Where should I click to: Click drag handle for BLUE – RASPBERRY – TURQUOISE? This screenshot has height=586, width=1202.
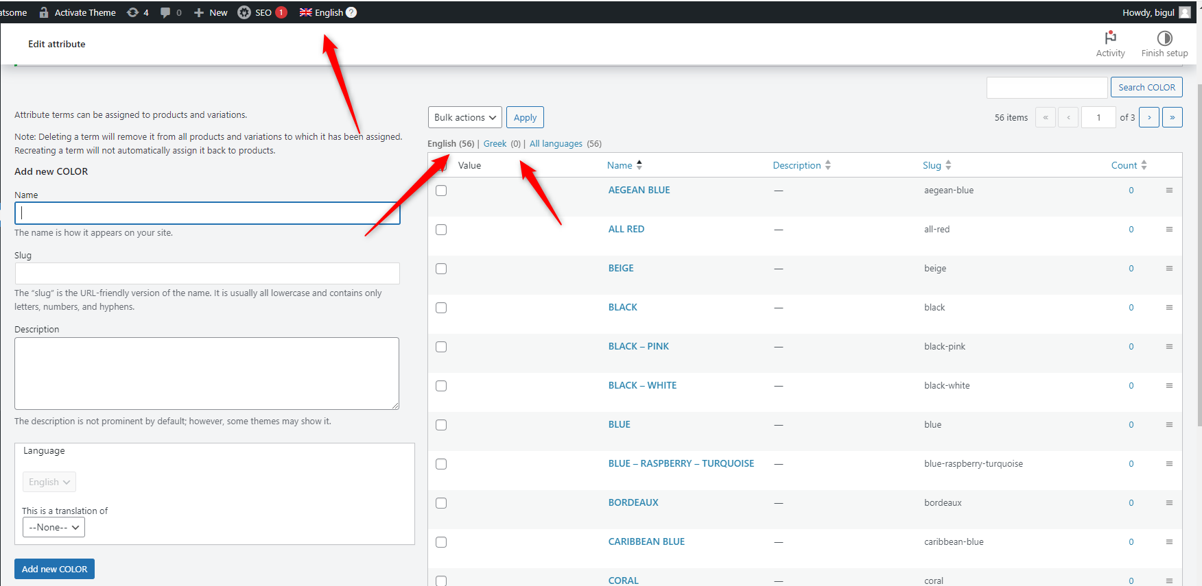1169,464
